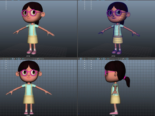
Task: Toggle wireframe on shaded in side view toolbar
Action: click(102, 59)
